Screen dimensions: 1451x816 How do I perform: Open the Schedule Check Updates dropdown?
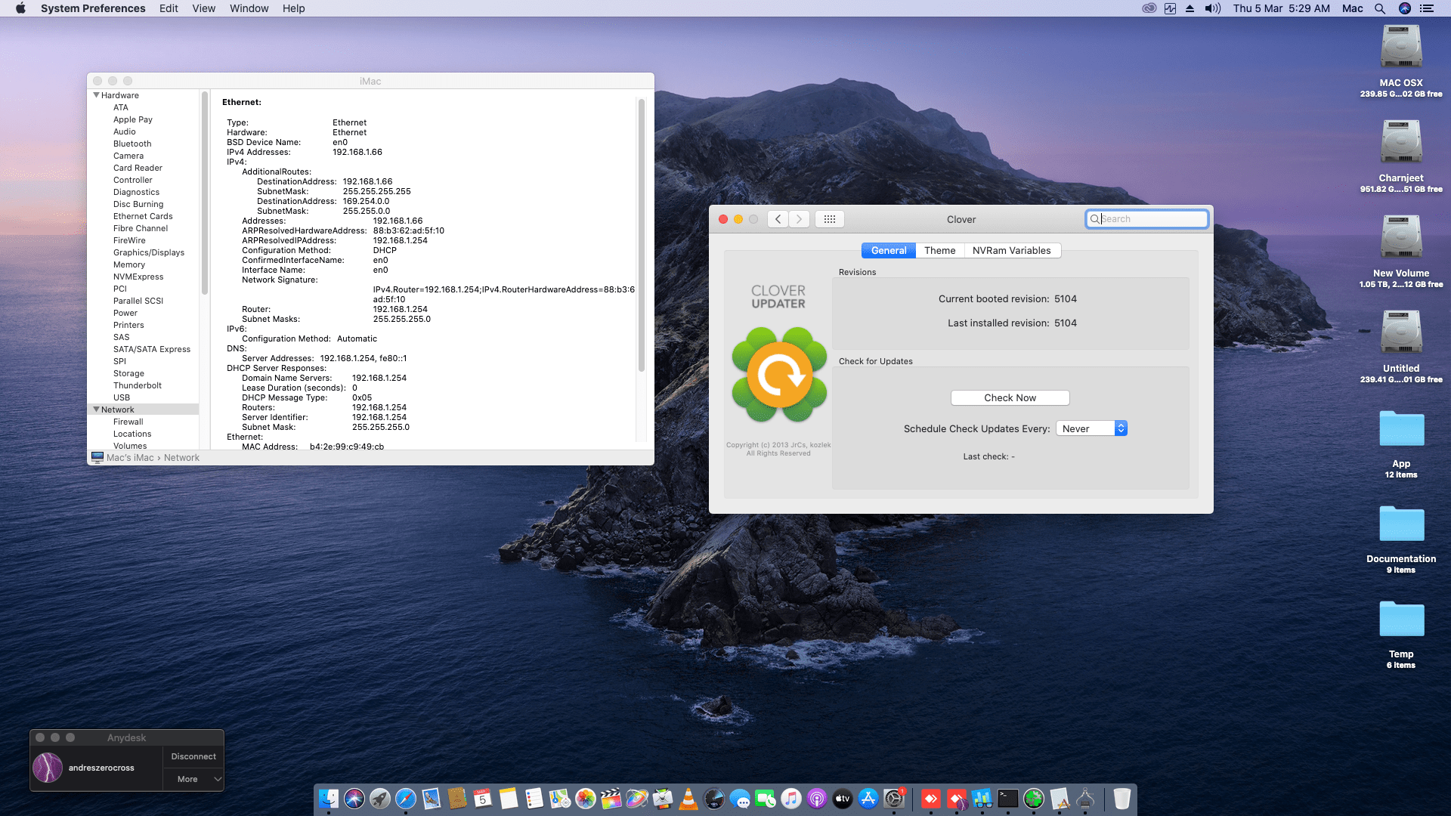pos(1091,428)
